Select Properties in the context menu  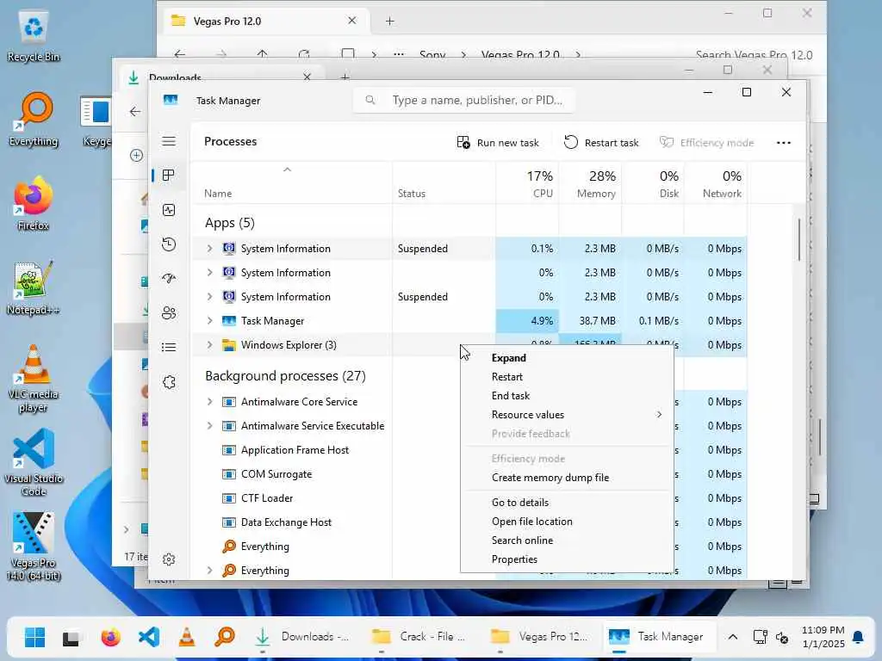point(567,559)
